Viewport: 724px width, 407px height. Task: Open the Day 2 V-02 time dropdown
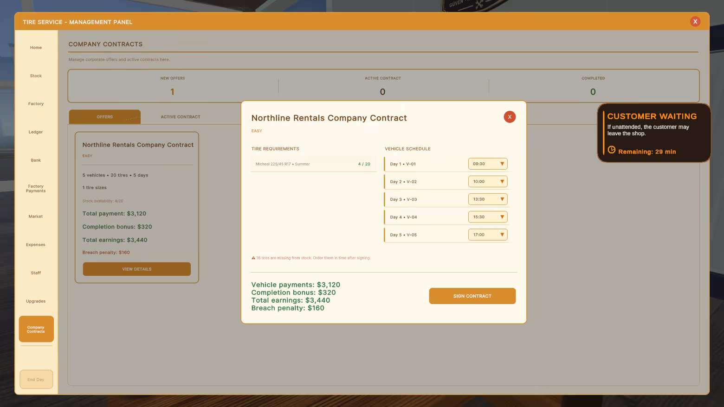[488, 181]
